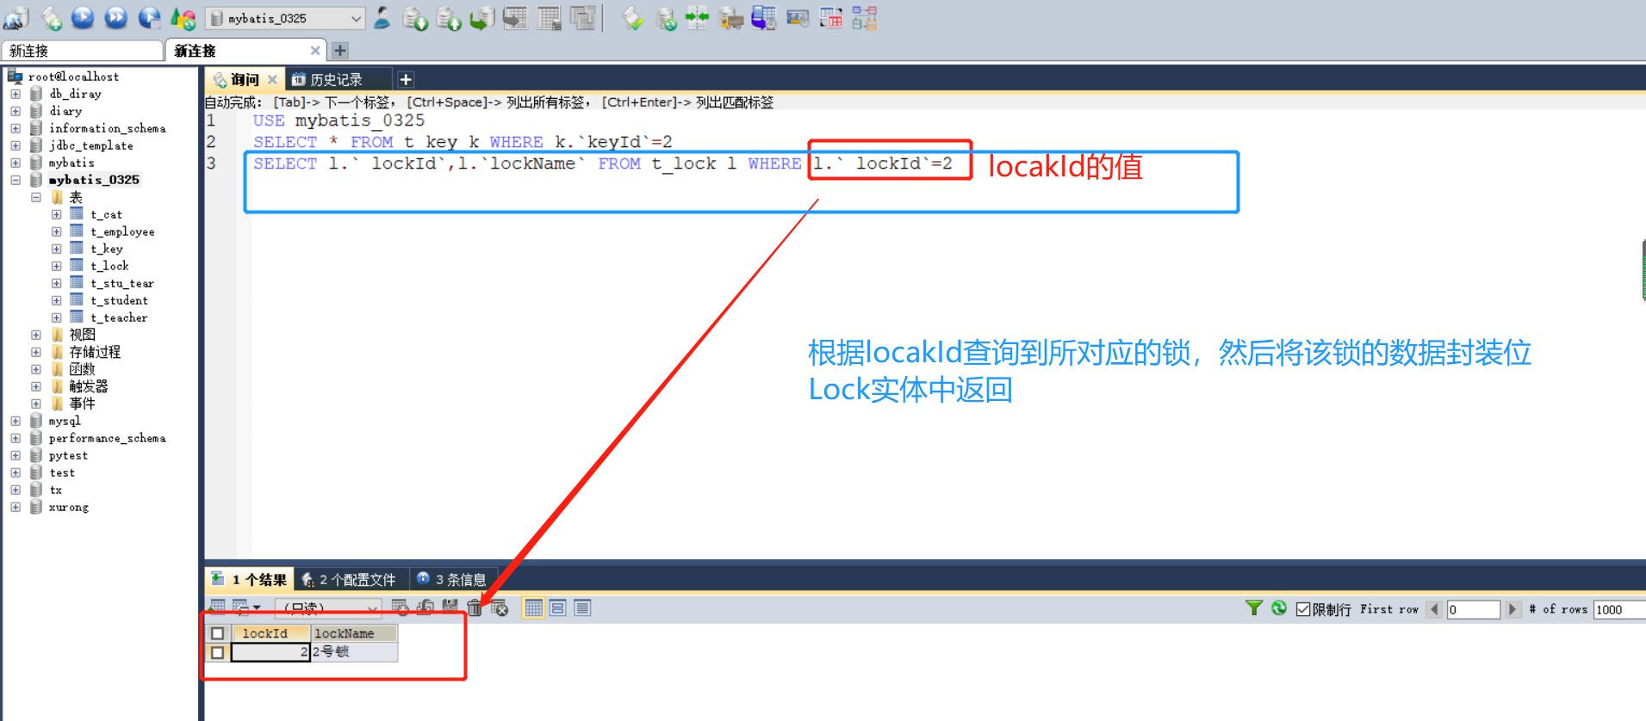Select the xurong database
This screenshot has height=721, width=1646.
69,507
